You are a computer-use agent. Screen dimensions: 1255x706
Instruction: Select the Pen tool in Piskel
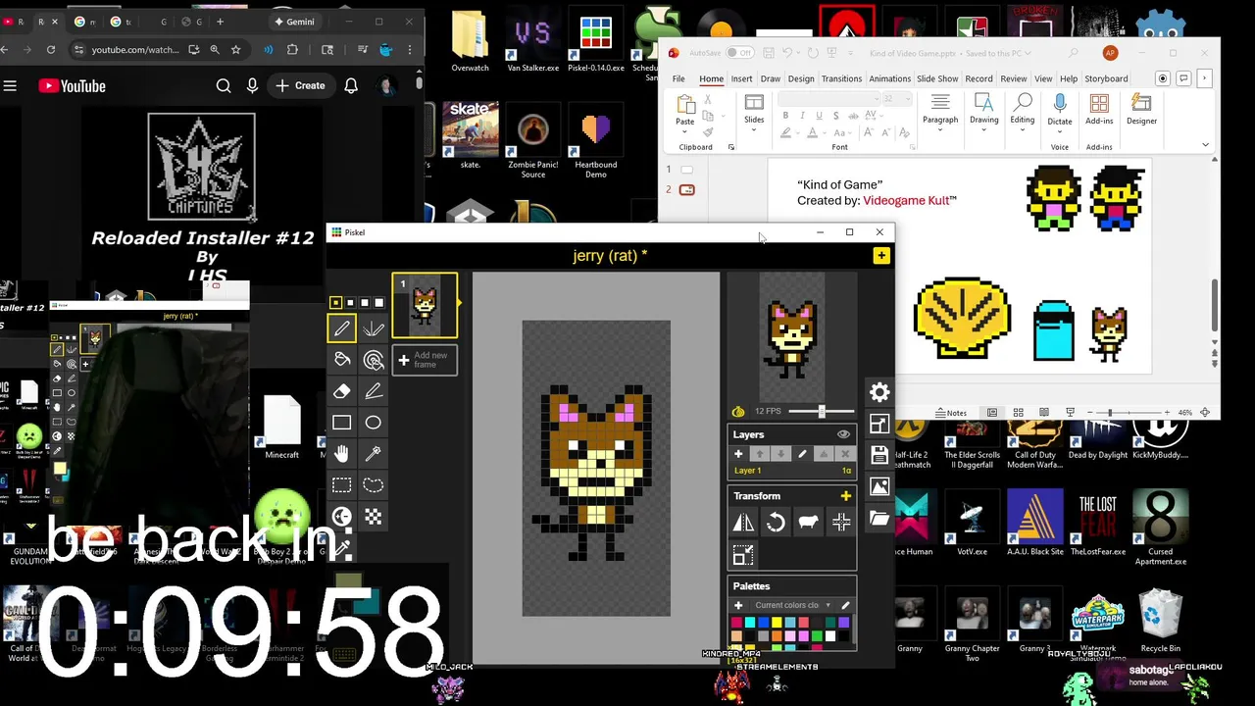(341, 329)
